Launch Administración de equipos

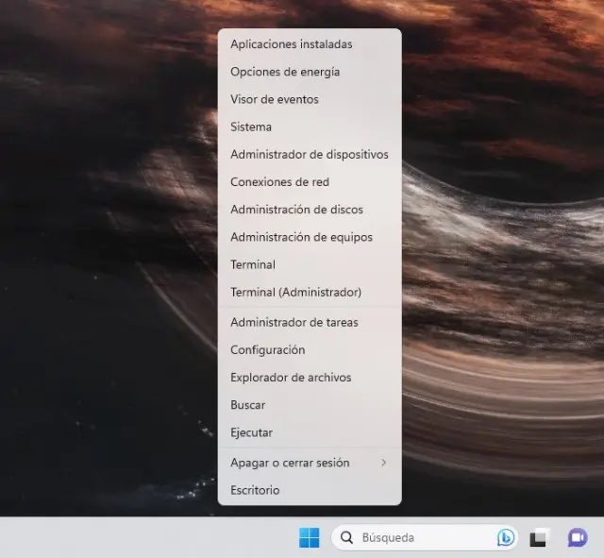pyautogui.click(x=301, y=237)
